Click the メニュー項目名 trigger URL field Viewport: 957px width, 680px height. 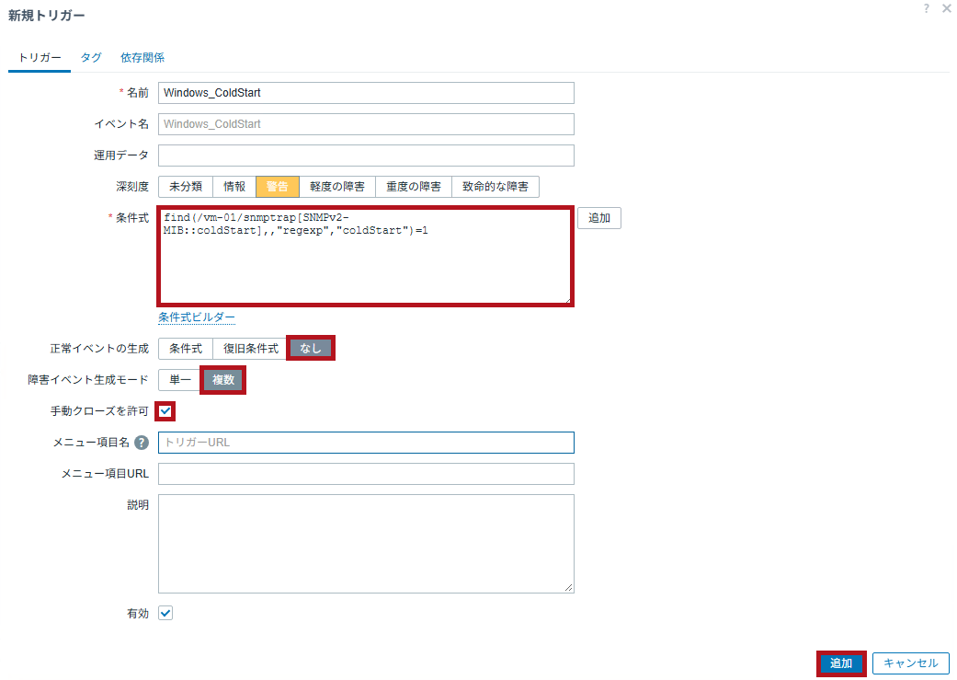coord(366,443)
